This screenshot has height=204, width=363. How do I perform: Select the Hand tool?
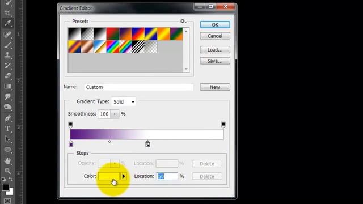point(7,160)
